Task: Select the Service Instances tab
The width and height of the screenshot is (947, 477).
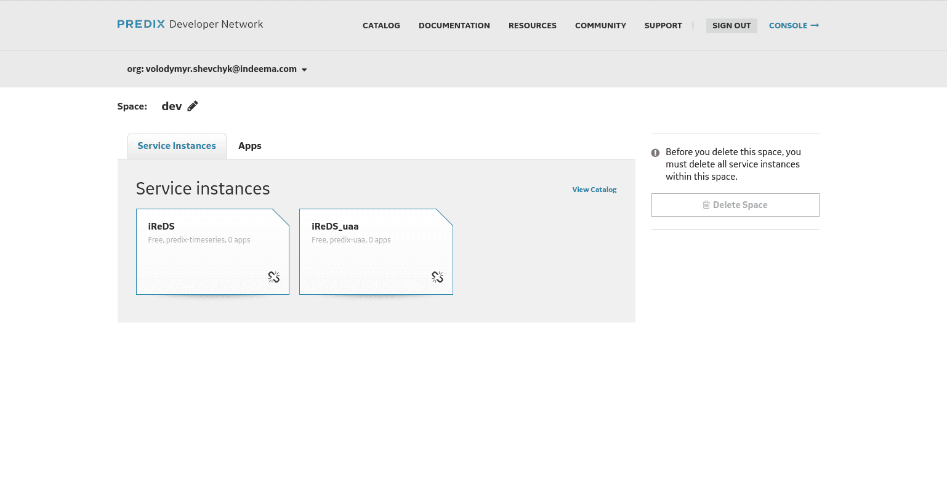Action: pos(176,146)
